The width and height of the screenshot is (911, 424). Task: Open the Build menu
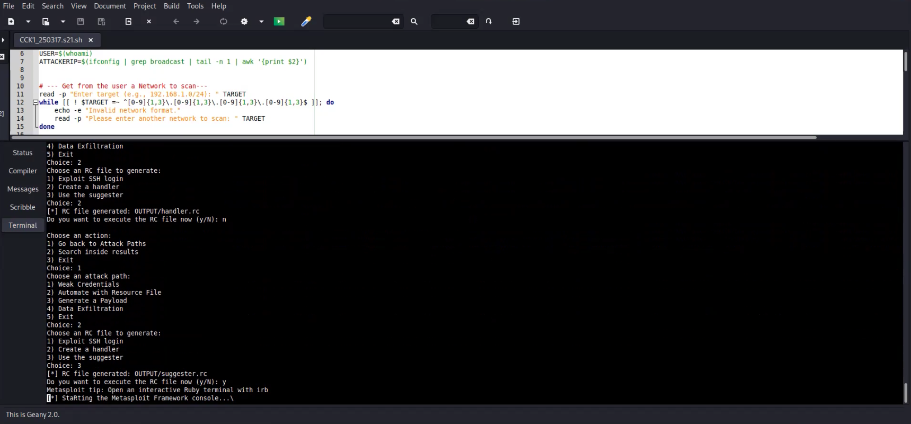click(x=171, y=6)
